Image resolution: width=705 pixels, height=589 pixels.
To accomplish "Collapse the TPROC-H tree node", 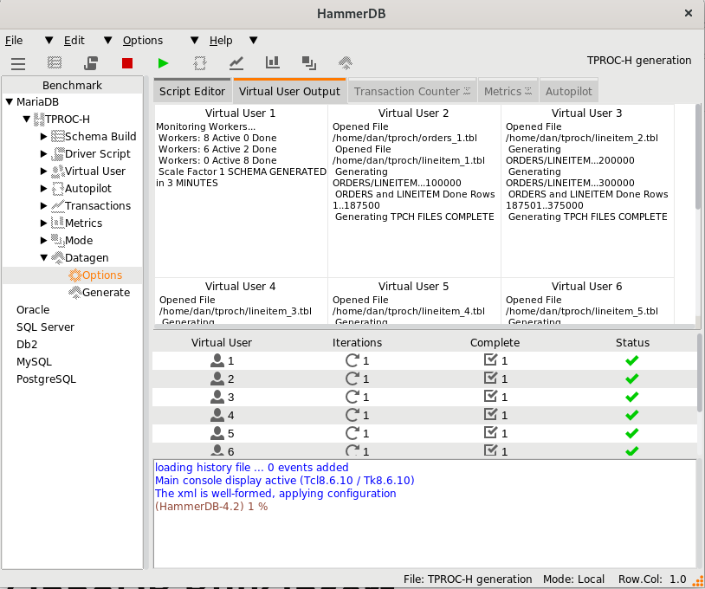I will 27,120.
